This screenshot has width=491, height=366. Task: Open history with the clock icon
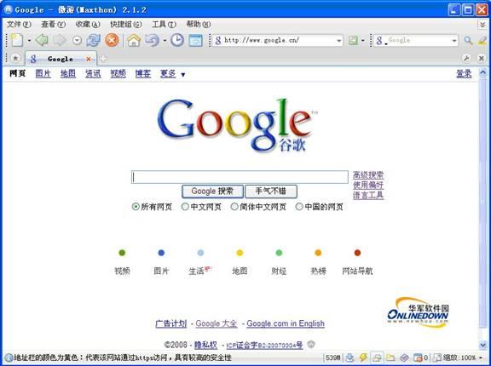coord(177,40)
